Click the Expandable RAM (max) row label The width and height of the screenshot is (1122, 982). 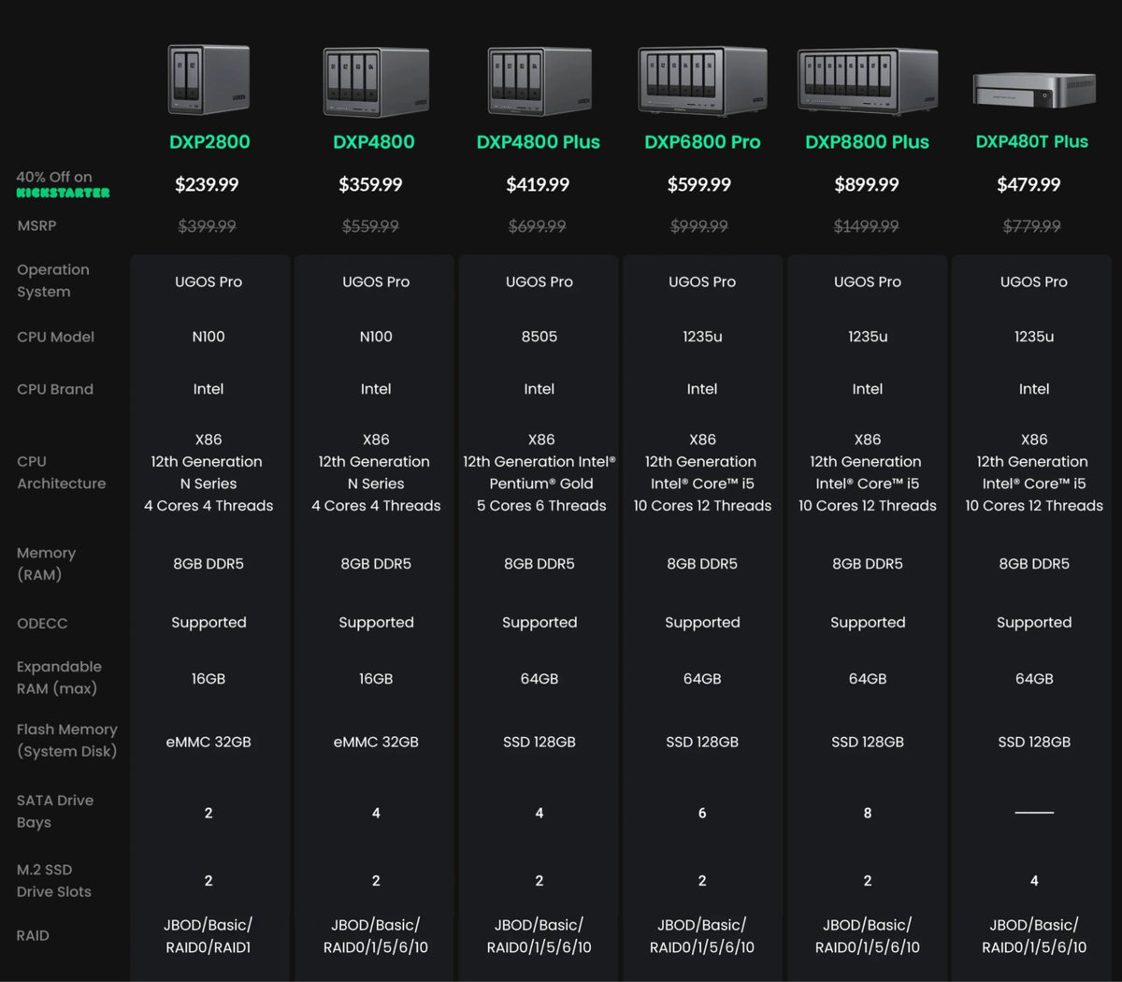[x=59, y=677]
